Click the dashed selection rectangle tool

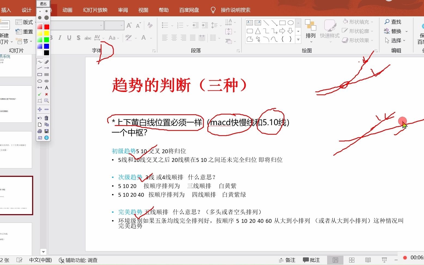tap(40, 101)
